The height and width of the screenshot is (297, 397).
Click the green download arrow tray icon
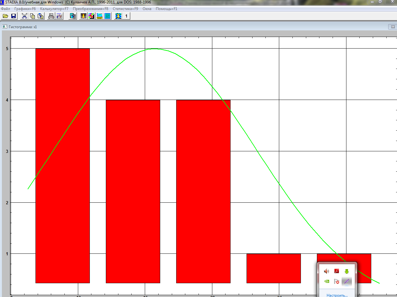pos(347,271)
